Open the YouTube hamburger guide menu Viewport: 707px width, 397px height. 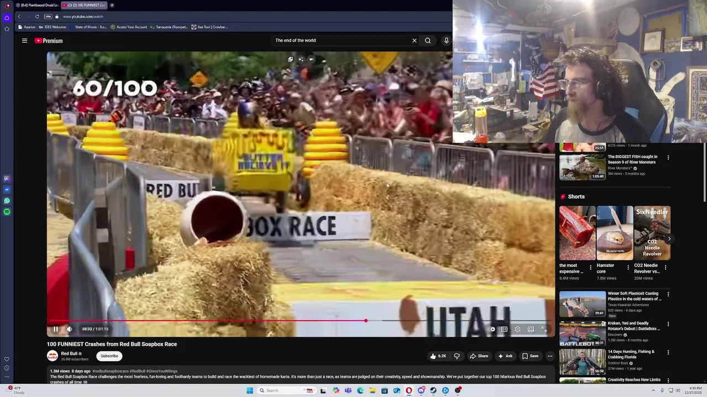tap(24, 41)
